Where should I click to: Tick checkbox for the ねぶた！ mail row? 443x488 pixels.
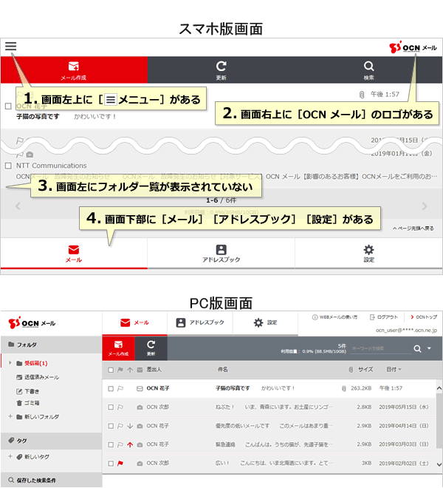point(111,407)
